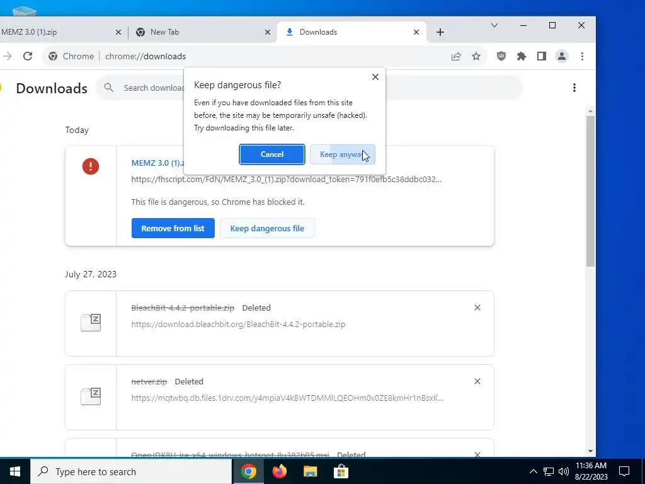The width and height of the screenshot is (645, 484).
Task: Close the Keep dangerous file dialog
Action: [x=375, y=77]
